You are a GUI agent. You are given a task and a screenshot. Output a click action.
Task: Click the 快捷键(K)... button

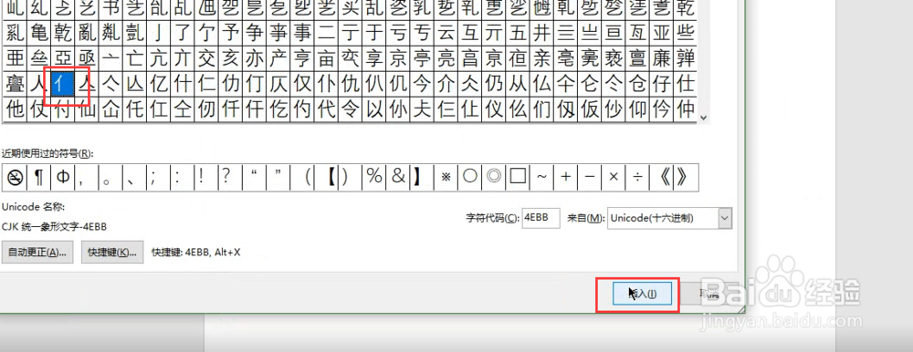pos(111,253)
